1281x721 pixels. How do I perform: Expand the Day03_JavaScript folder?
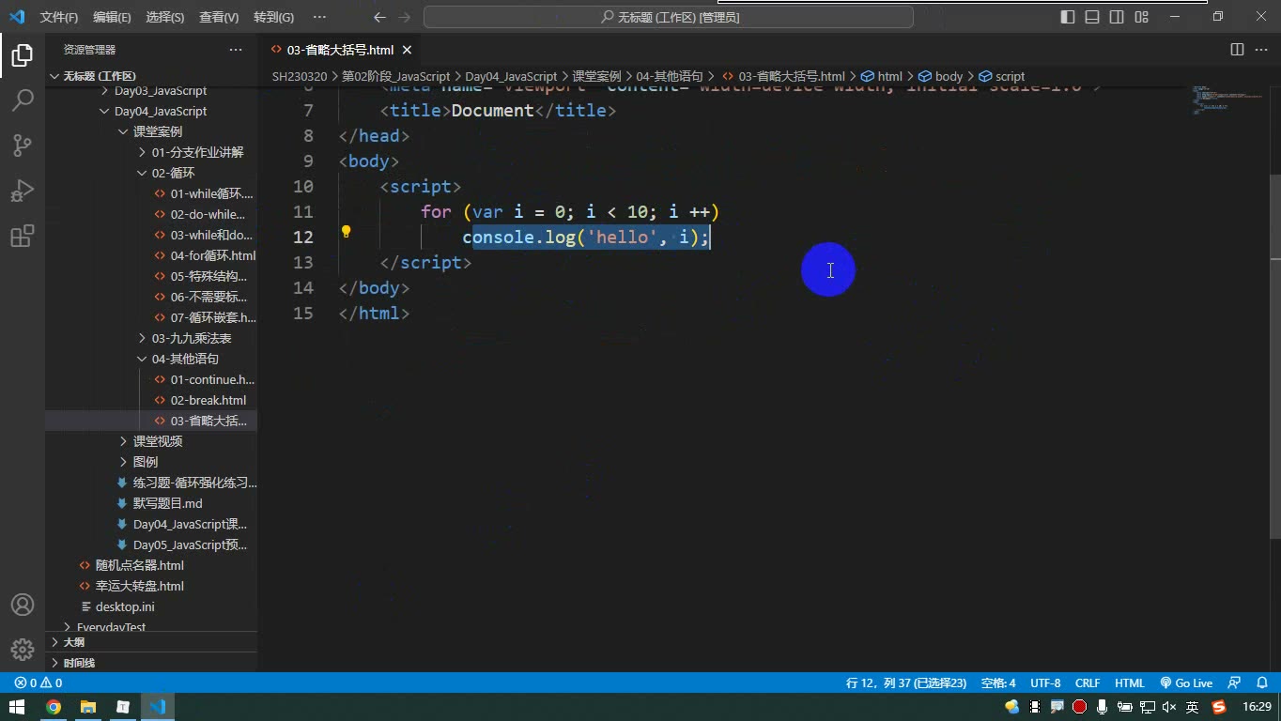pyautogui.click(x=151, y=91)
